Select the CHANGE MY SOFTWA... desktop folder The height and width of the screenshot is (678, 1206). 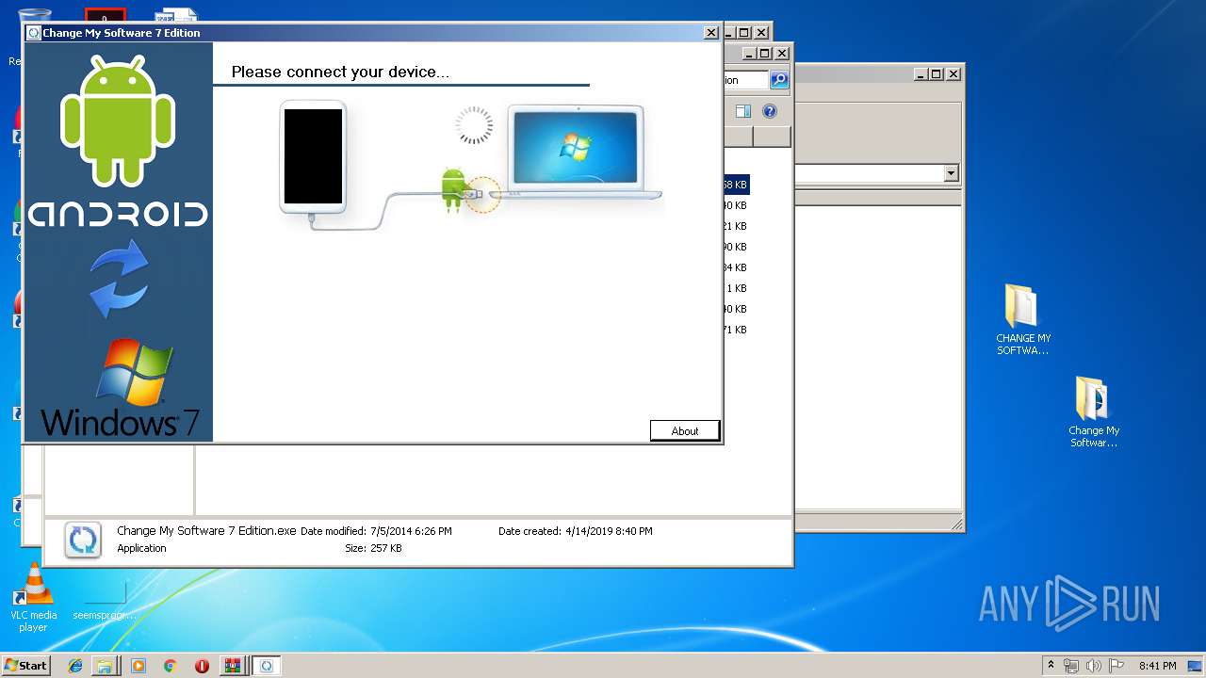point(1023,319)
